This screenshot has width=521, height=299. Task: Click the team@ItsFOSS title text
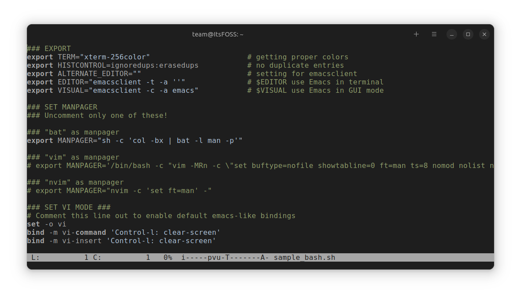(x=218, y=34)
